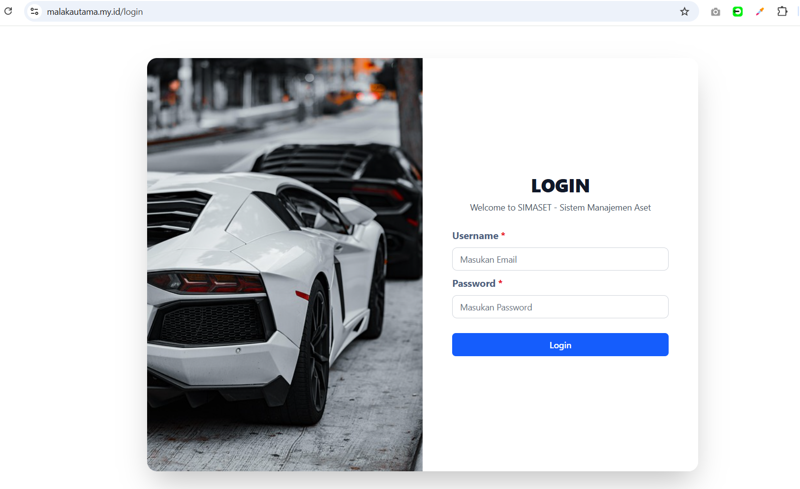Click the bold LOGIN heading
Screen dimensions: 800x489
pos(560,186)
